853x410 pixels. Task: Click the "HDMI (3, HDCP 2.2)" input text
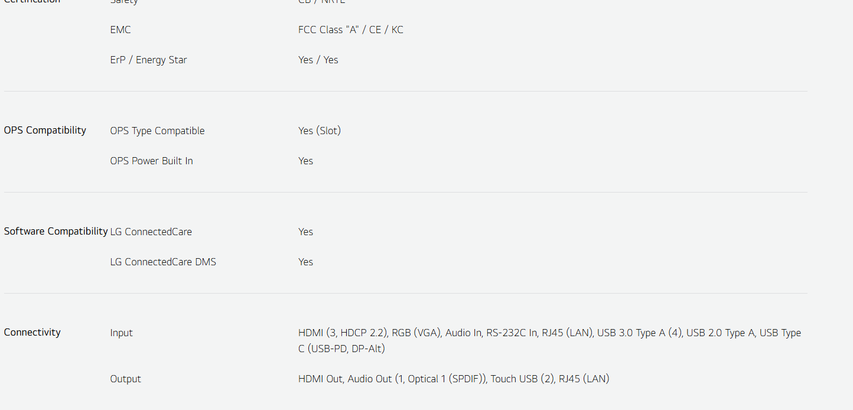[x=342, y=333]
